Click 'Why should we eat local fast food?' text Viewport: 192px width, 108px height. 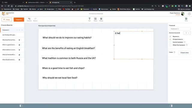tap(60, 78)
